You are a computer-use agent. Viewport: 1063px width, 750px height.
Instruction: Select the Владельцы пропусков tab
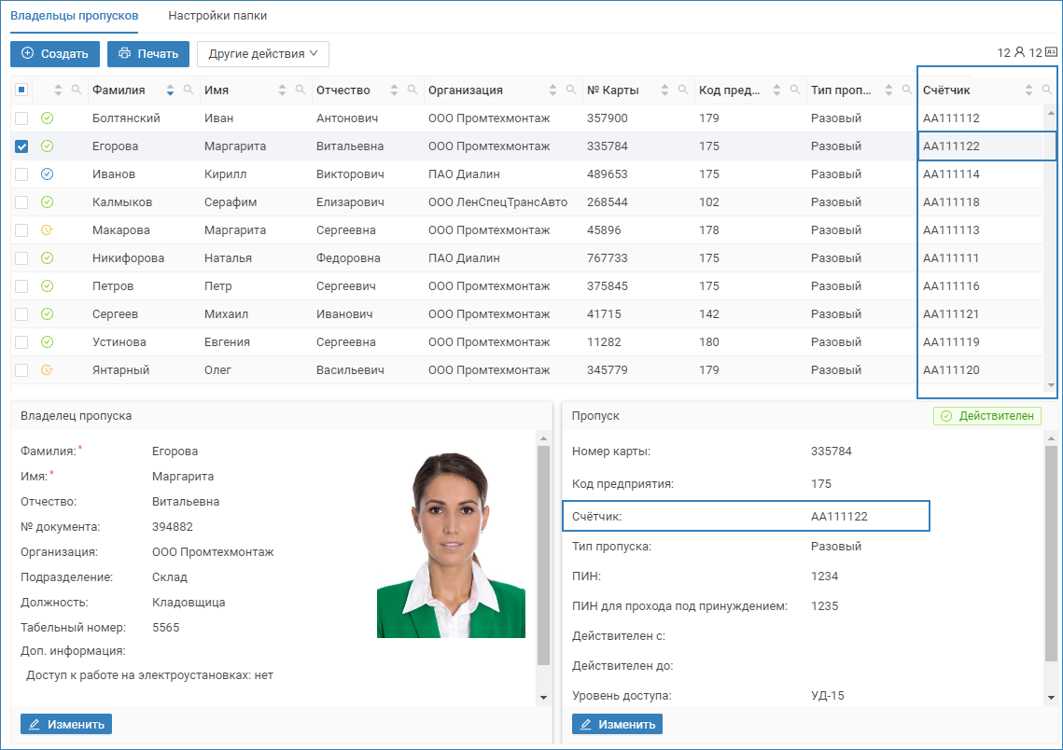tap(75, 16)
